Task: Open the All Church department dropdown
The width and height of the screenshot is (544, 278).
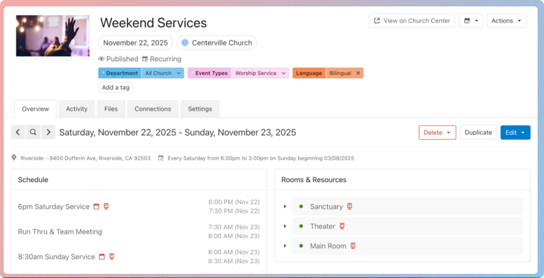Action: pyautogui.click(x=179, y=73)
